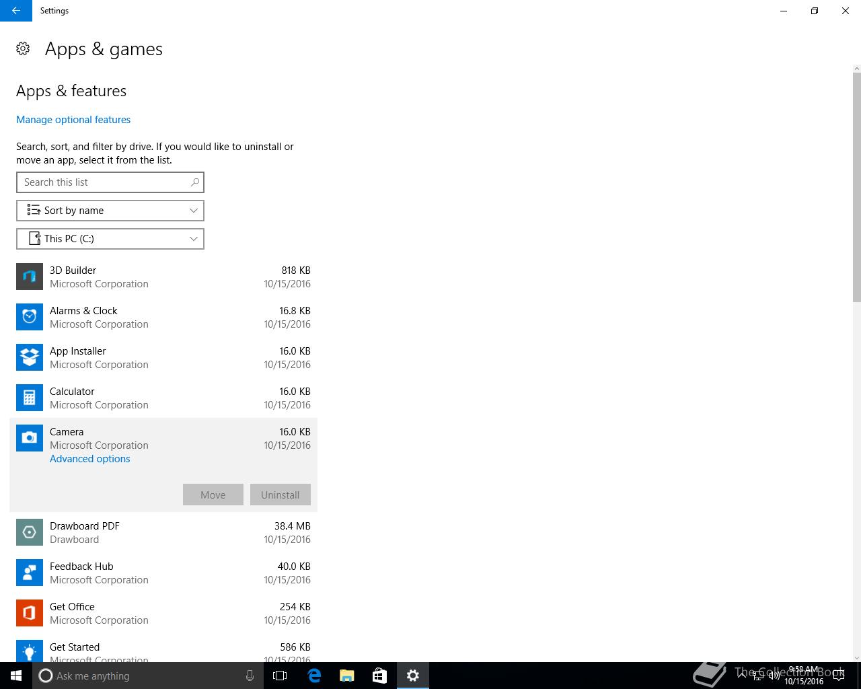Viewport: 861px width, 689px height.
Task: Select the Calculator name text
Action: coord(72,392)
